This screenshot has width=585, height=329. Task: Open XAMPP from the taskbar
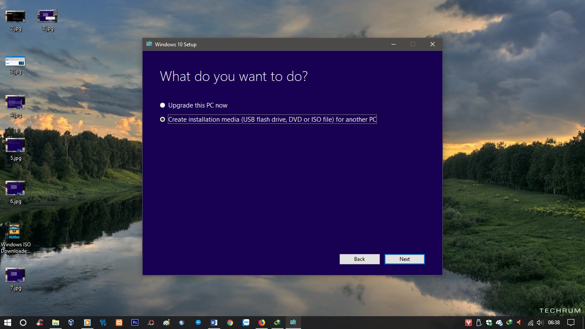[x=119, y=323]
